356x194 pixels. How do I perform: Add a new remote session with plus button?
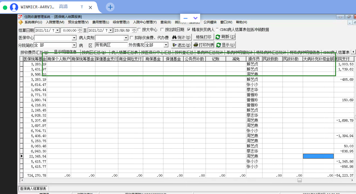110,7
